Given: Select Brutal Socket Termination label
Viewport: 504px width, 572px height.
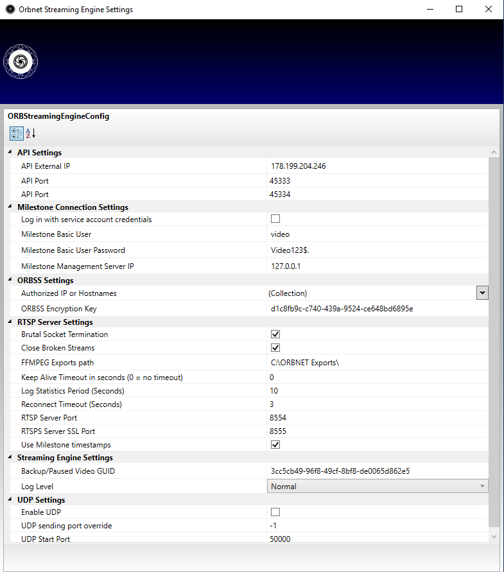Looking at the screenshot, I should click(65, 334).
